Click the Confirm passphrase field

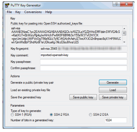click(84, 68)
